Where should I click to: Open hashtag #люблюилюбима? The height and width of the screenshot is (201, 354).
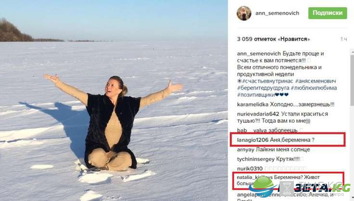click(x=314, y=88)
